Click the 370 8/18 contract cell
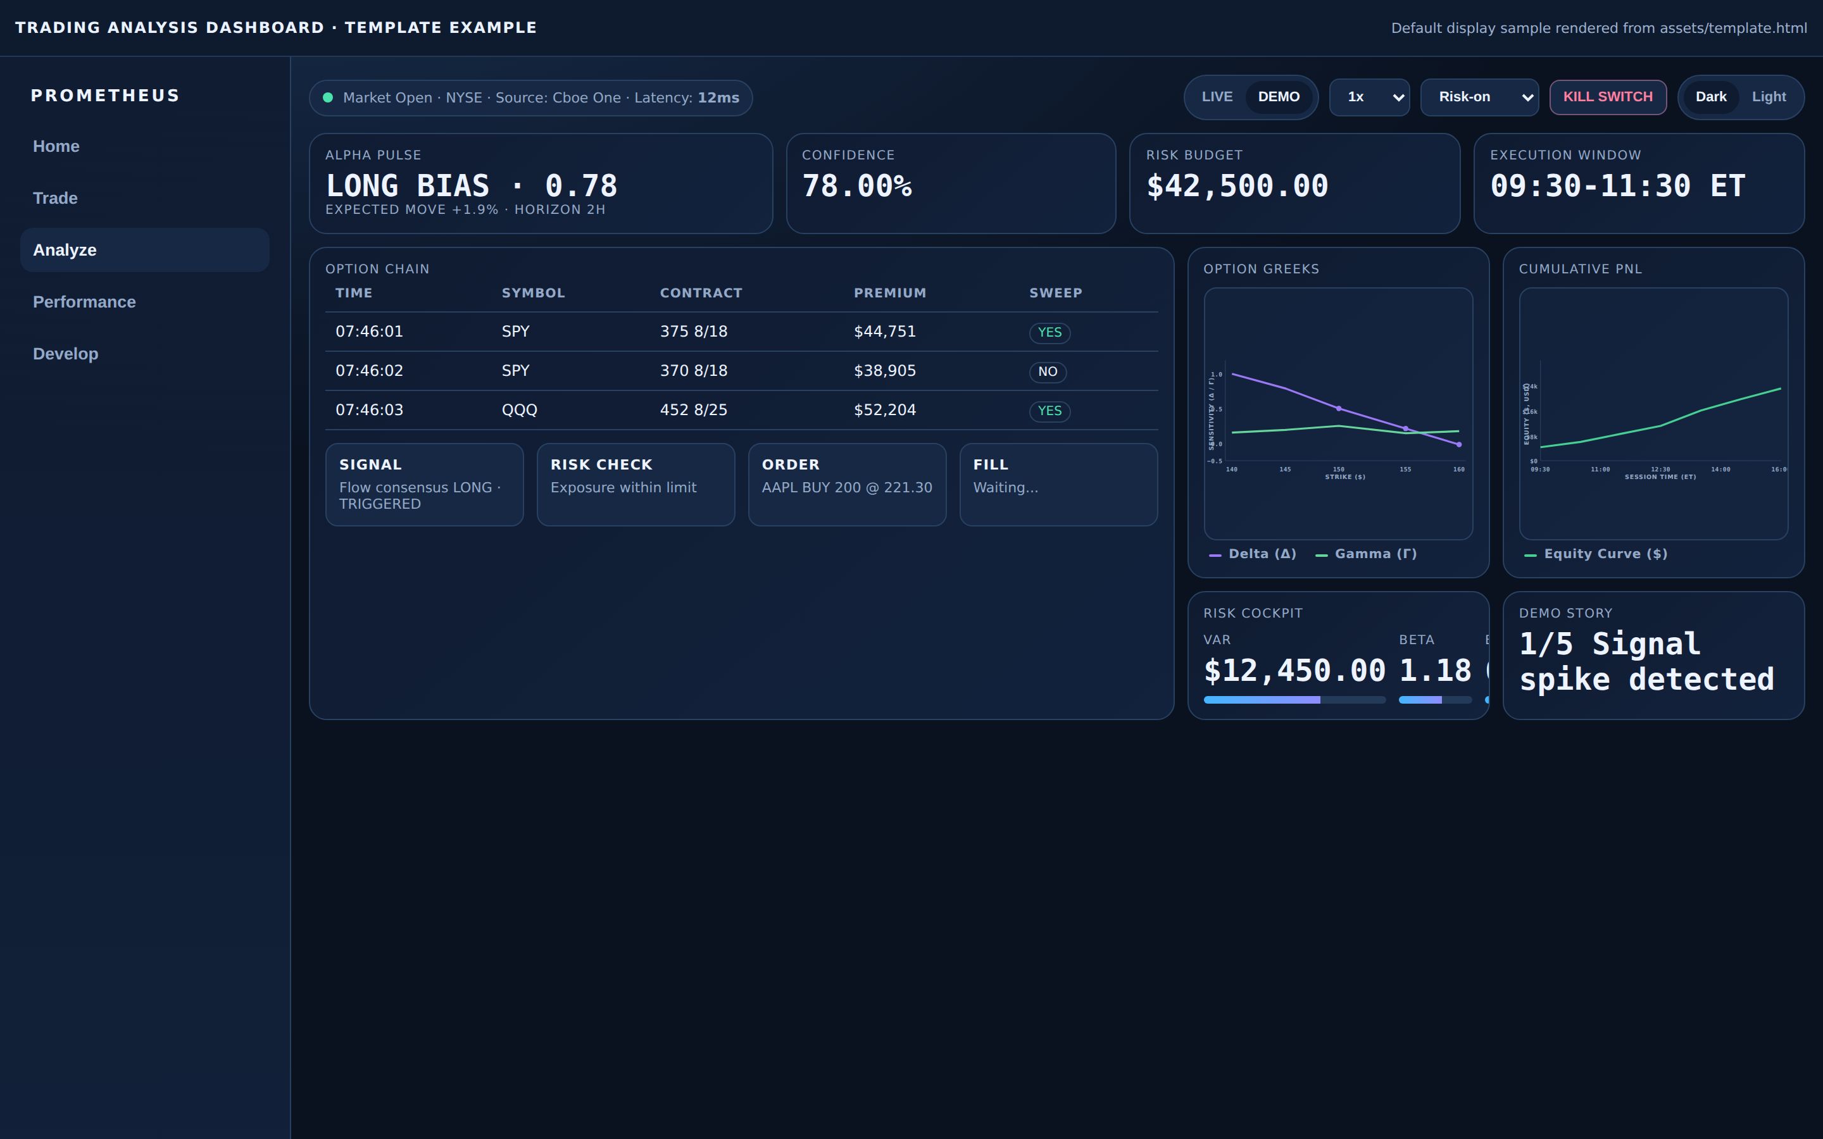The width and height of the screenshot is (1823, 1139). click(x=694, y=371)
